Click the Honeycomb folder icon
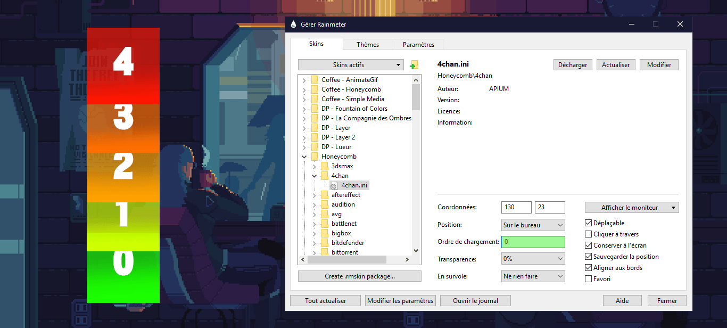 click(315, 157)
